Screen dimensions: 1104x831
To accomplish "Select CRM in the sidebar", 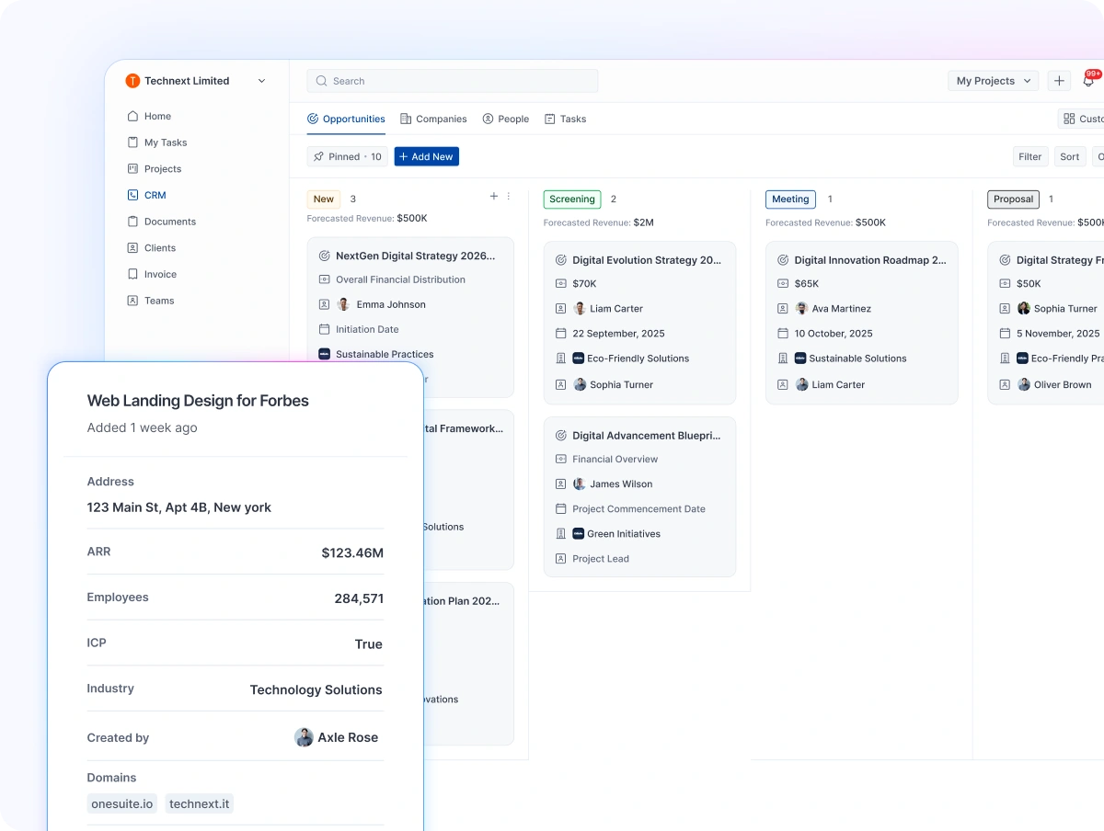I will pyautogui.click(x=147, y=195).
